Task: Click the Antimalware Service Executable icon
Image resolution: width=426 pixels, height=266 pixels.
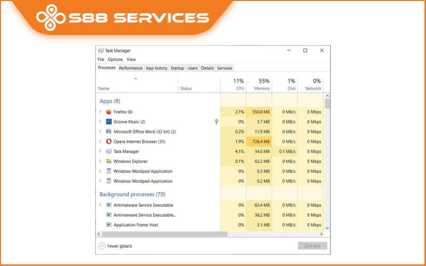Action: (x=109, y=205)
